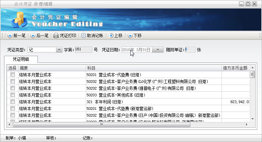Click the gold coins logo in banner

(19, 20)
